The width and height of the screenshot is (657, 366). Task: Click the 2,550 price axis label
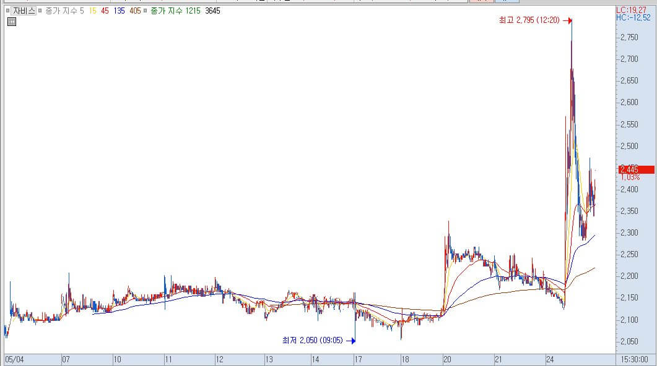[629, 124]
